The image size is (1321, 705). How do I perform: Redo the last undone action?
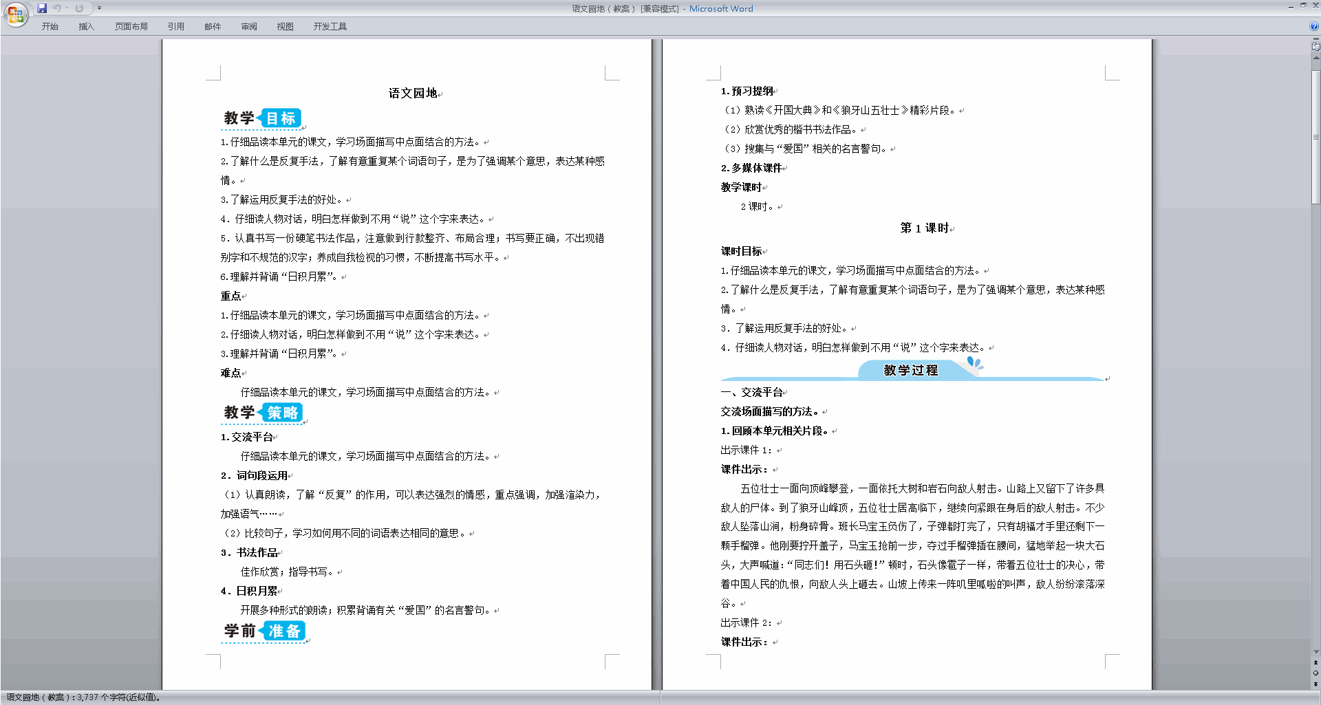tap(79, 8)
